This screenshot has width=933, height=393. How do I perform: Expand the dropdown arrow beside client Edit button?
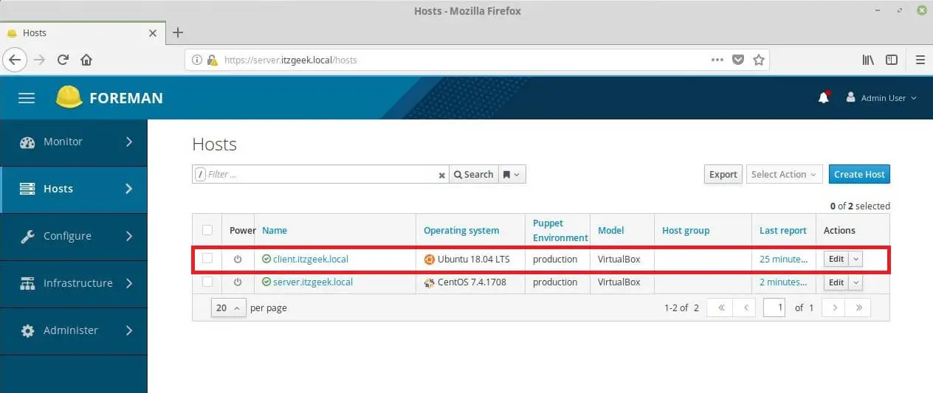tap(855, 260)
